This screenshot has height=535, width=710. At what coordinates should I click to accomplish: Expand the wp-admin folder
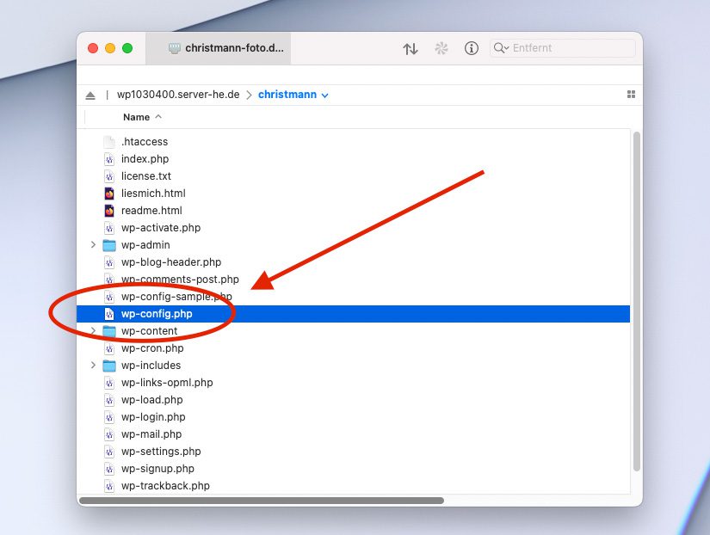click(x=93, y=245)
